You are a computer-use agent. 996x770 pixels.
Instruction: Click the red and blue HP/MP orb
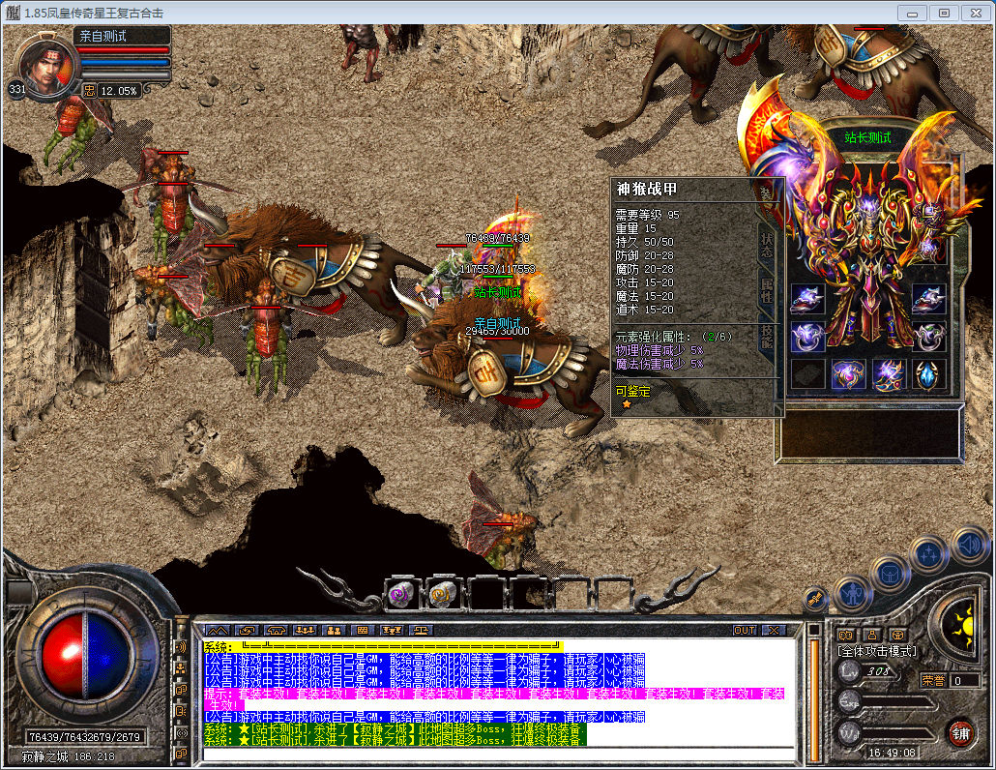point(85,656)
